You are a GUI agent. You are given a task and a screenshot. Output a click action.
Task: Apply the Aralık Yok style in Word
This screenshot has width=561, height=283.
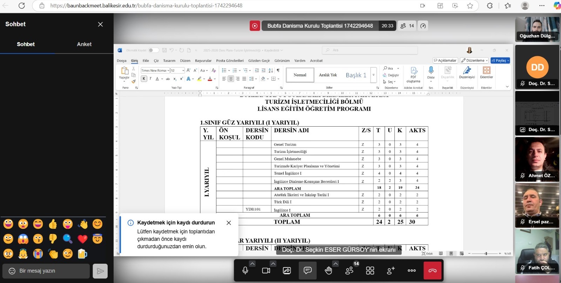[328, 75]
